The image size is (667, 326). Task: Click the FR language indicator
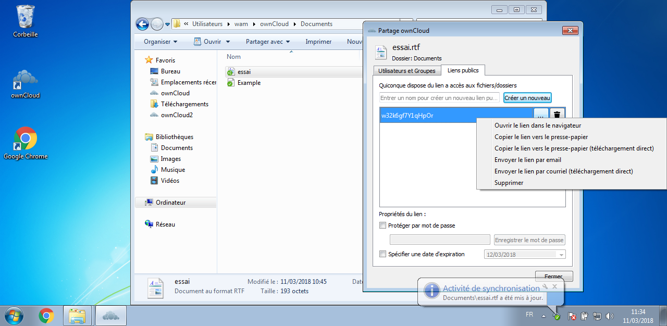click(x=529, y=315)
